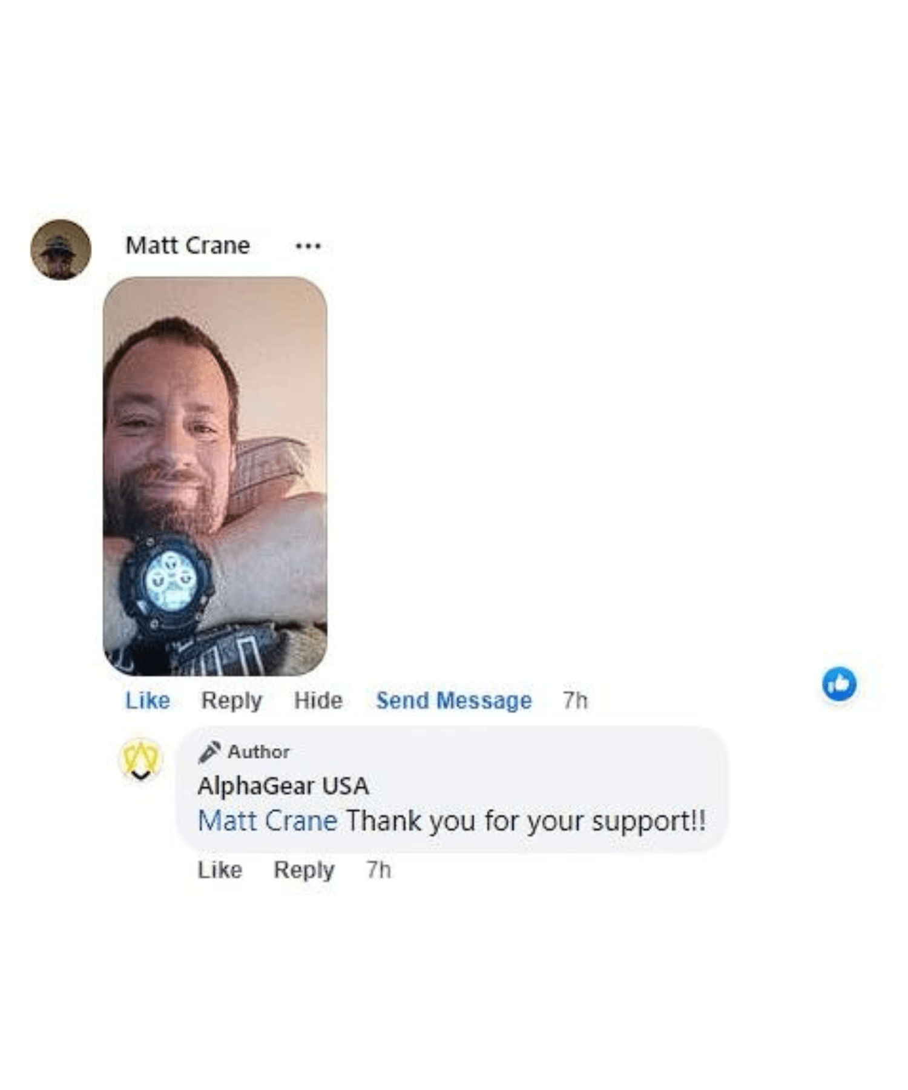Click Send Message under Matt Crane's comment
908x1090 pixels.
(x=454, y=701)
